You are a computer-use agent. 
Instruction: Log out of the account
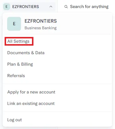point(14,120)
